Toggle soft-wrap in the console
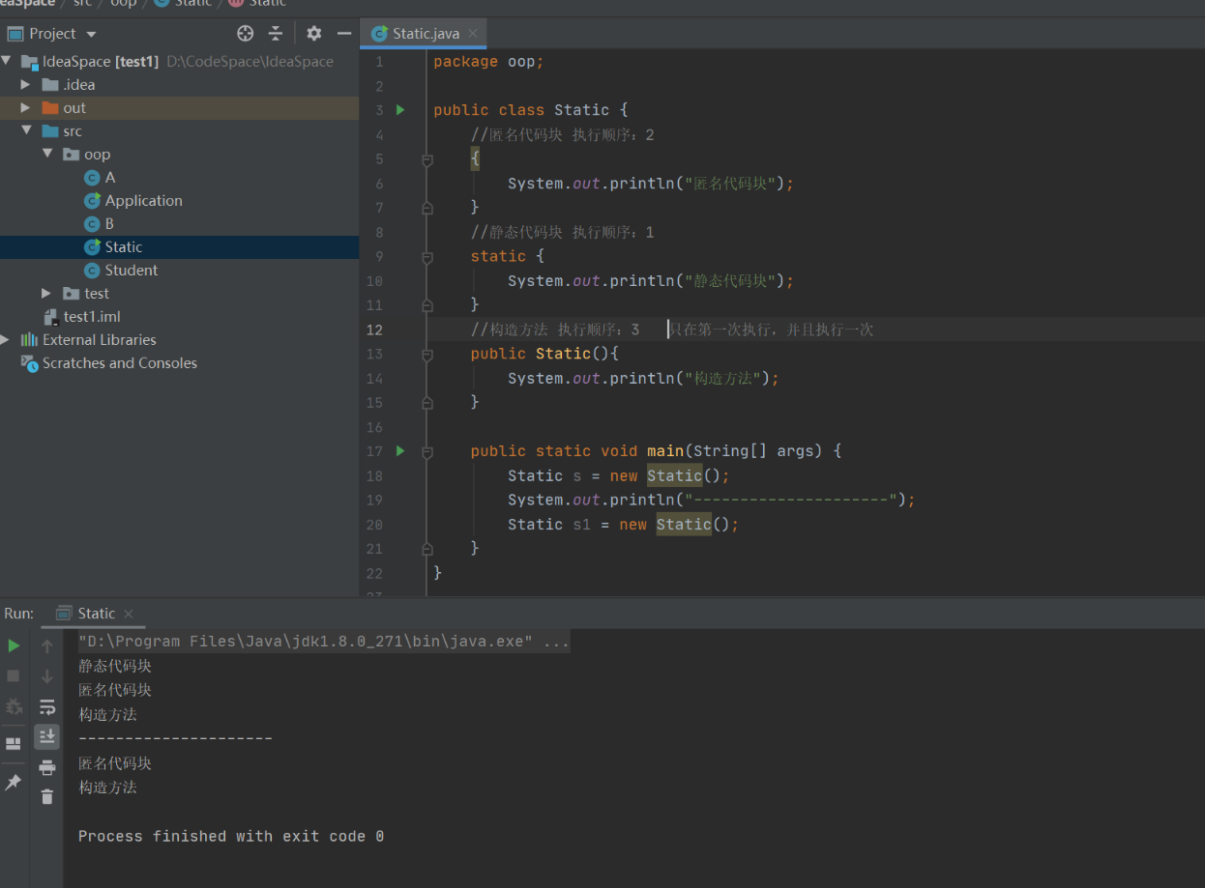This screenshot has height=888, width=1205. pos(46,706)
